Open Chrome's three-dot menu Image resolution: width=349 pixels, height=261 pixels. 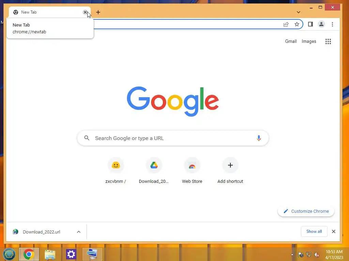[x=332, y=24]
